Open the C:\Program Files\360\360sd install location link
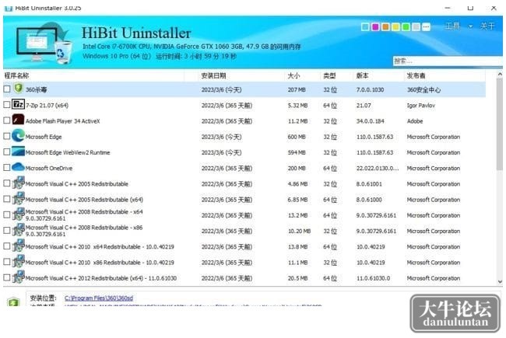Viewport: 506px width, 338px height. pyautogui.click(x=99, y=298)
